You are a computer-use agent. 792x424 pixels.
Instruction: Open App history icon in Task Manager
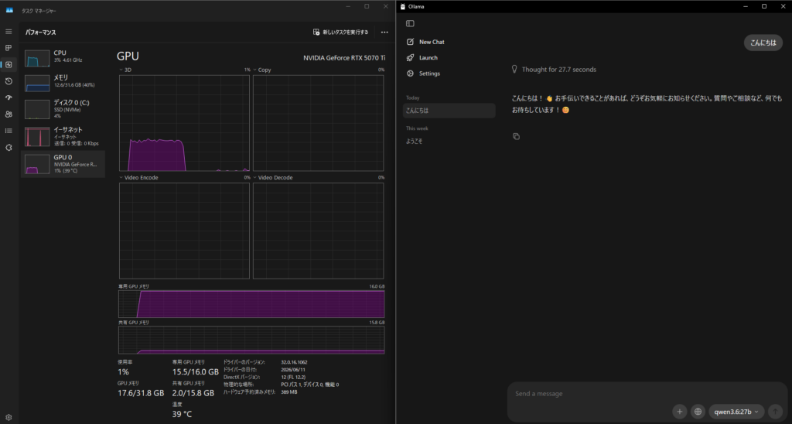(x=9, y=81)
